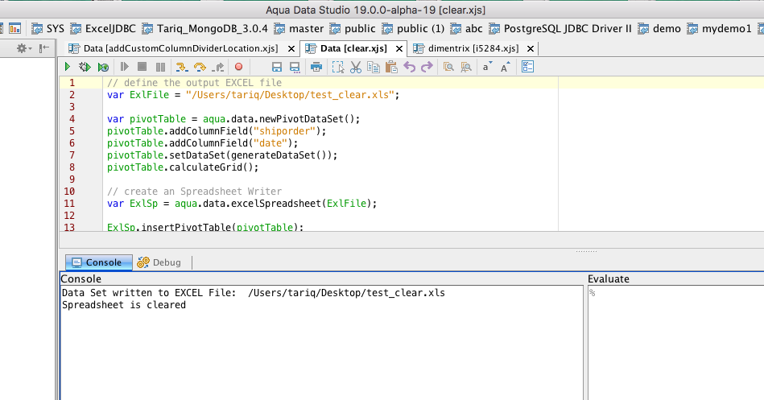Redo the last edit

click(x=427, y=68)
